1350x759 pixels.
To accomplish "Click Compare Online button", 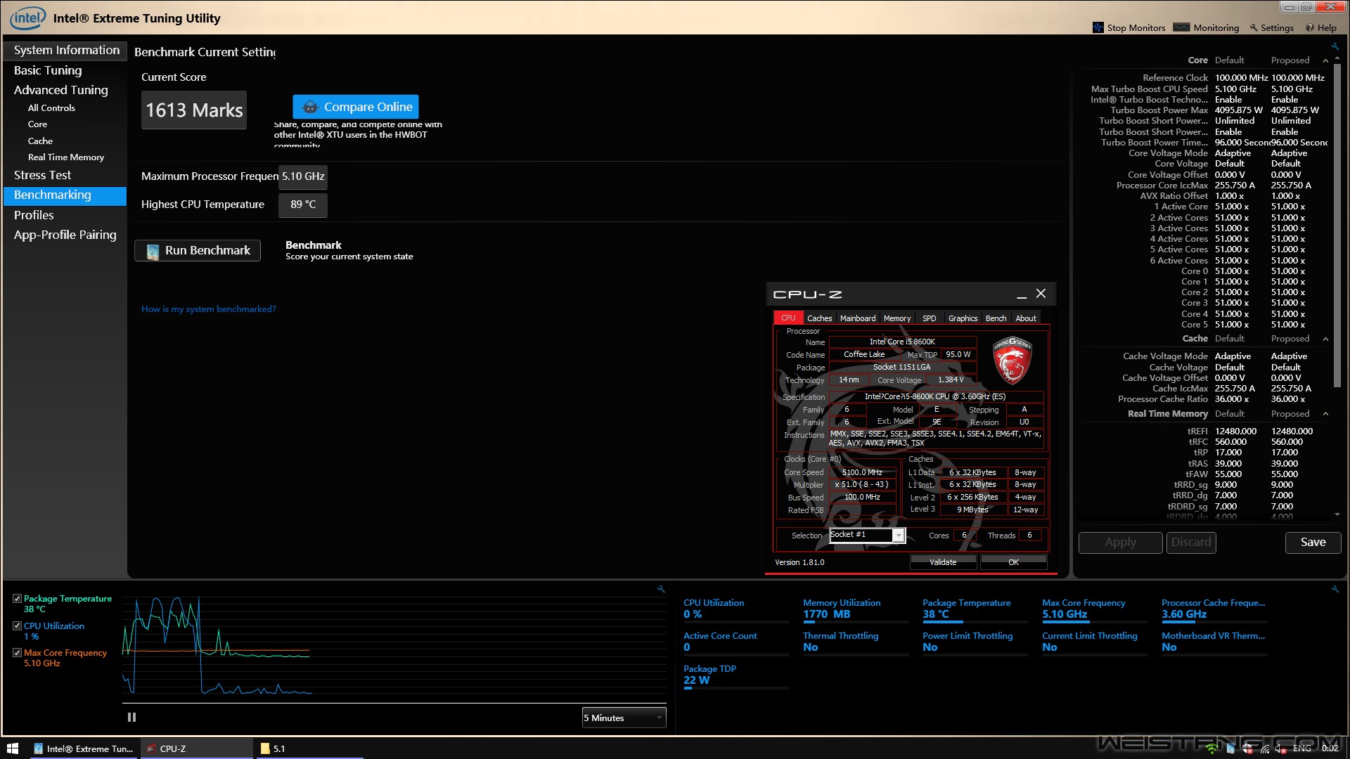I will tap(356, 107).
